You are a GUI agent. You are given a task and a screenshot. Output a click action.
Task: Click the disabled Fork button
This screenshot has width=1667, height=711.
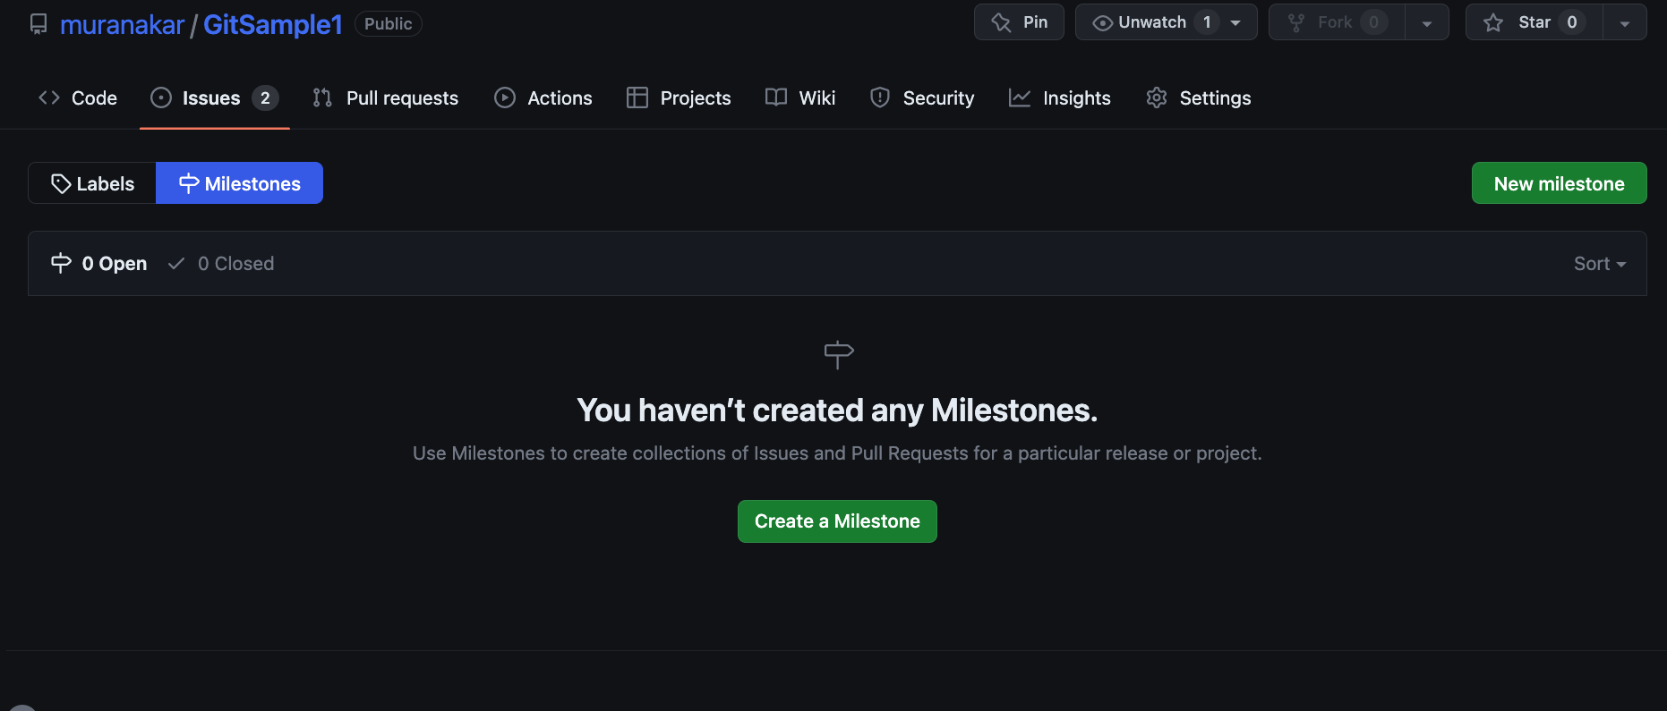(x=1337, y=22)
